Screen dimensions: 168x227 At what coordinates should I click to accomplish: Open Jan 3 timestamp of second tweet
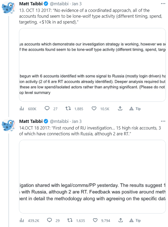(x=77, y=121)
